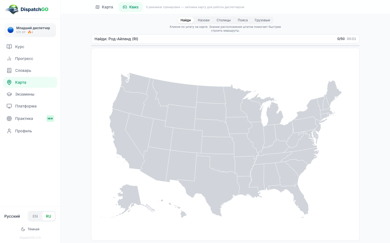Click the blue avatar circle of Младший диспетчер
The width and height of the screenshot is (390, 243).
tap(11, 30)
